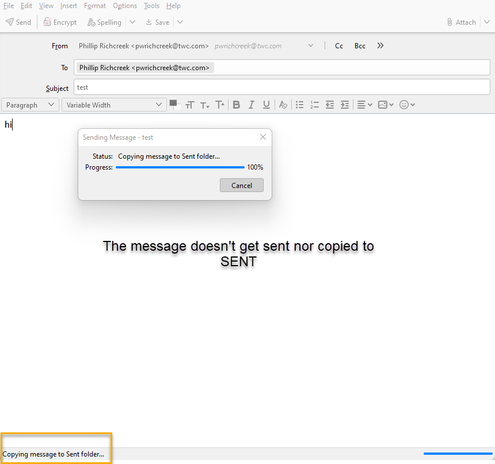Toggle italic text formatting
The image size is (495, 464).
[x=251, y=105]
